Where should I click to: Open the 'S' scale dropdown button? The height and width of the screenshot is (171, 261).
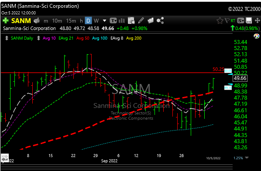click(x=240, y=21)
